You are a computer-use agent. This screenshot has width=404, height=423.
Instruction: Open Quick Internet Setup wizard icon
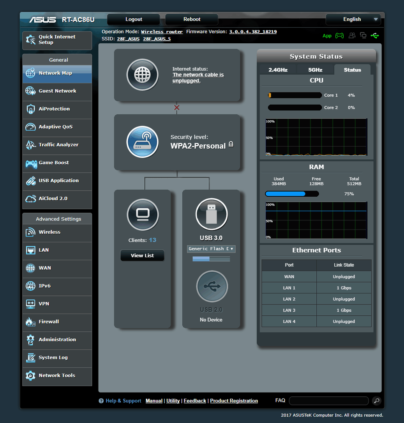30,40
